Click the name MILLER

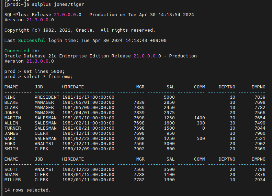(13, 180)
